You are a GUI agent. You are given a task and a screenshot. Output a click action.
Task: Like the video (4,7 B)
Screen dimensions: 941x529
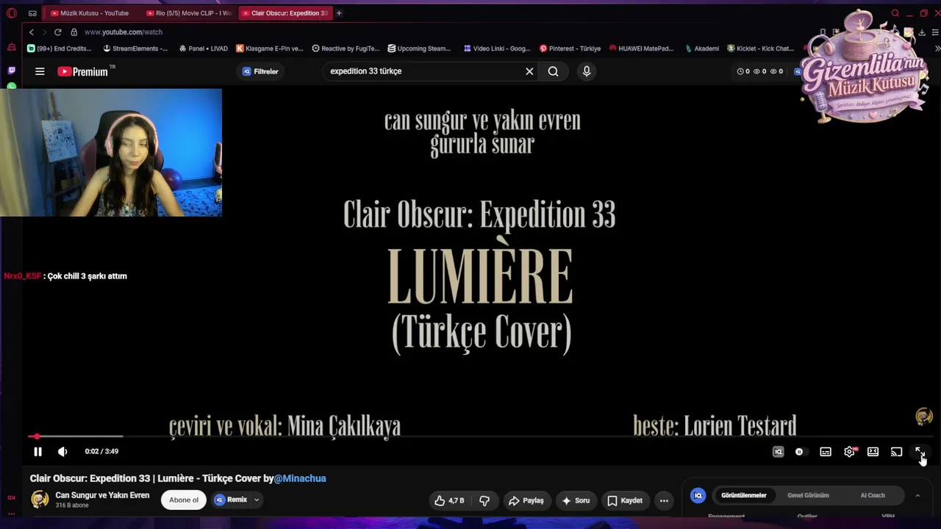(449, 501)
